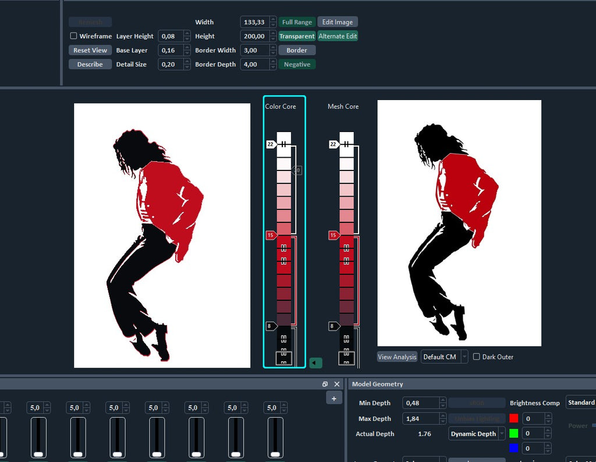Toggle the Full Range button
This screenshot has height=462, width=596.
coord(297,22)
